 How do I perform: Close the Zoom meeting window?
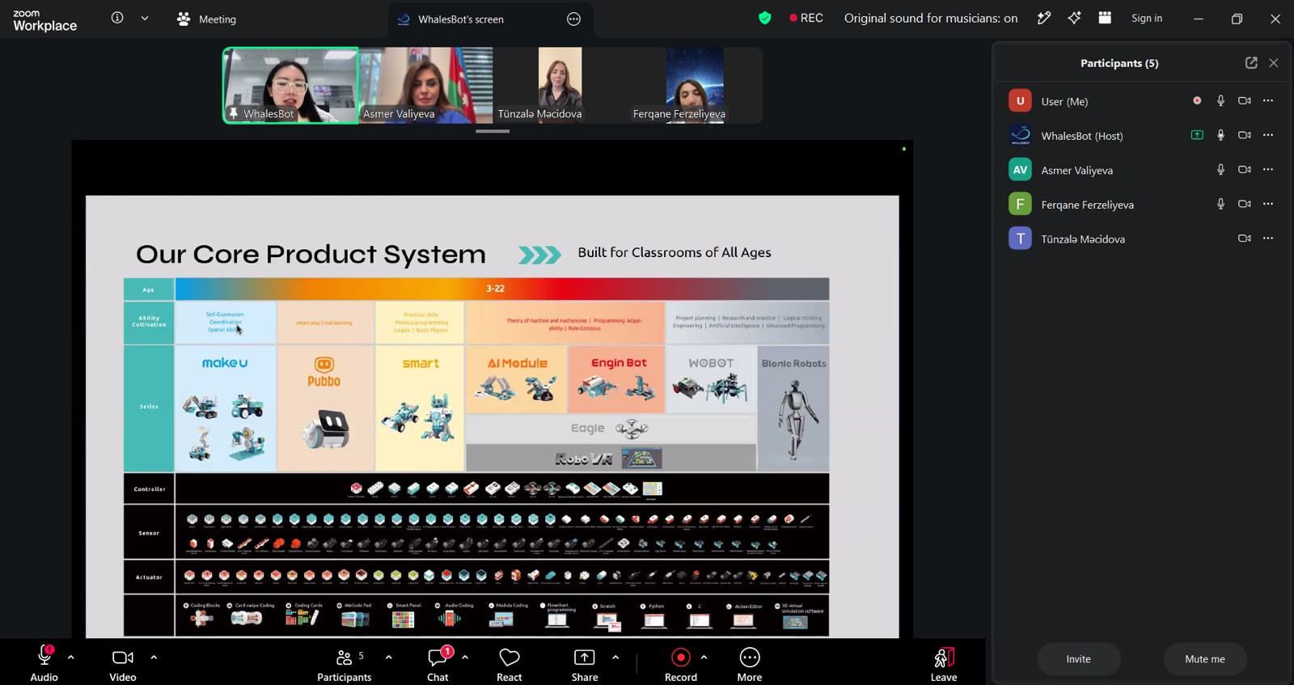coord(1275,19)
